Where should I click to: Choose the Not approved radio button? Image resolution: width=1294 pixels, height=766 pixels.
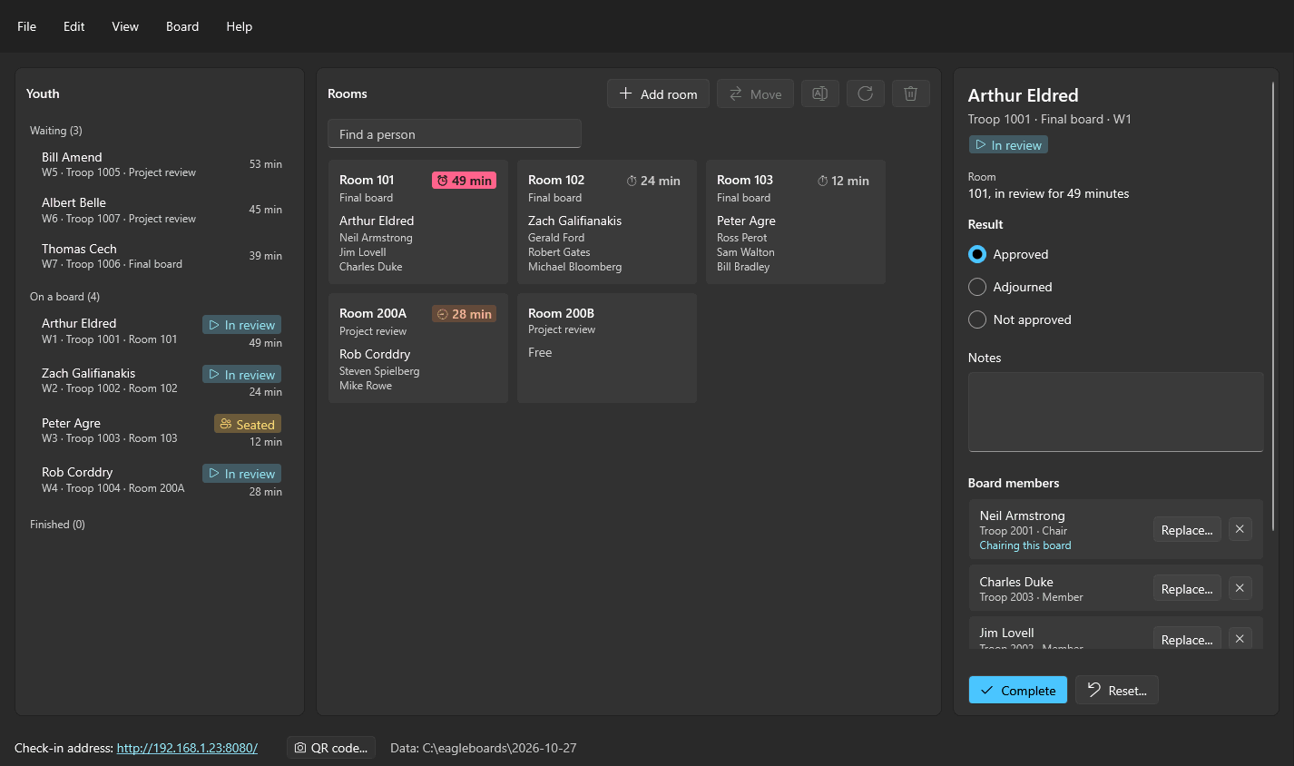coord(1020,319)
